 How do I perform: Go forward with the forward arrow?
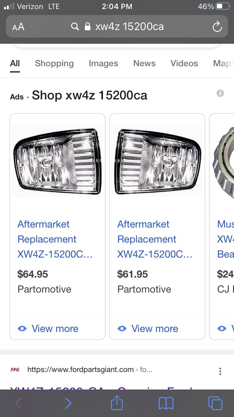[x=68, y=403]
